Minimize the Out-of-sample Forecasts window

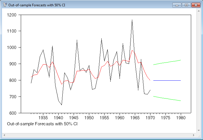(x=176, y=5)
